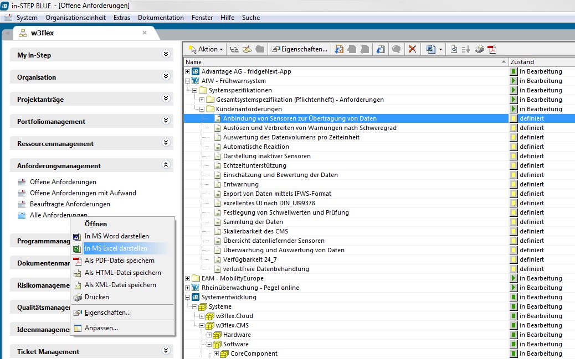Click the Zustand column header
The height and width of the screenshot is (359, 575).
(522, 62)
